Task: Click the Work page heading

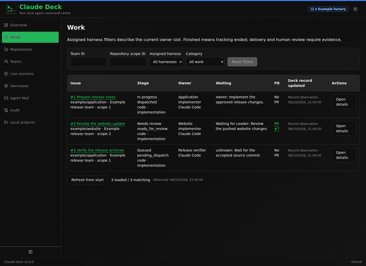Action: tap(76, 27)
